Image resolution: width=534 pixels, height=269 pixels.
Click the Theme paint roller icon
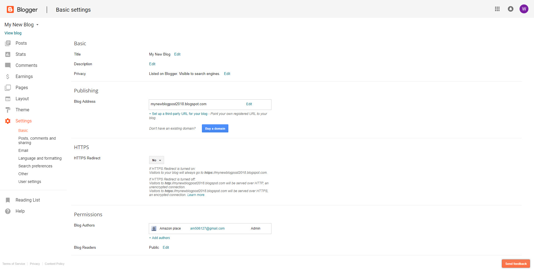(x=8, y=110)
